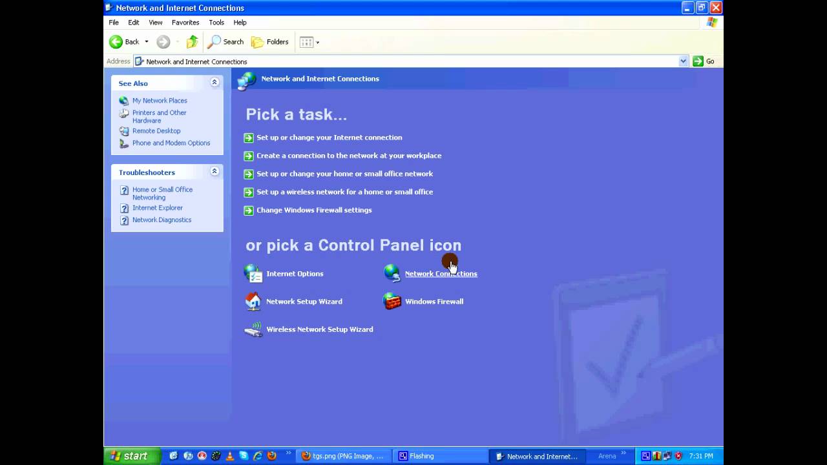
Task: Open the Favorites menu
Action: [x=185, y=23]
